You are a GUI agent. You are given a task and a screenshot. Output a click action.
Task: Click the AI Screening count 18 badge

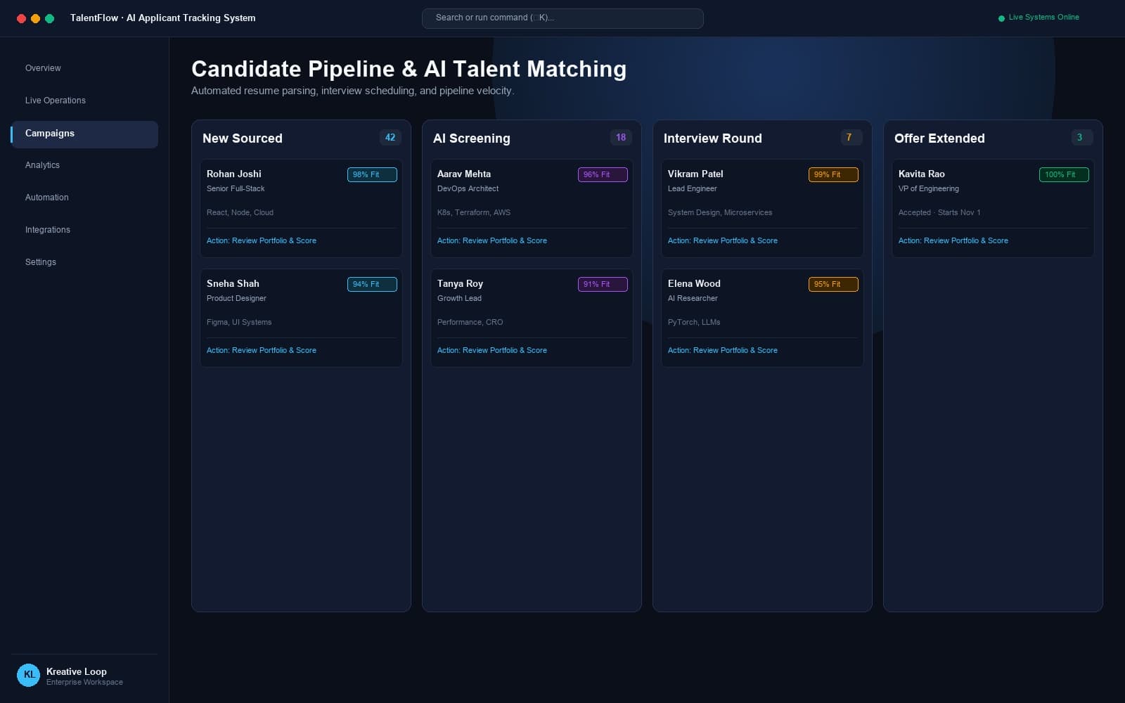pos(621,138)
